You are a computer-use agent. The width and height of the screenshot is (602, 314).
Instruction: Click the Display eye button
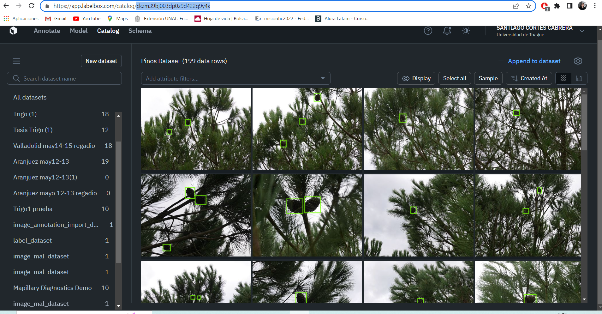[x=416, y=78]
